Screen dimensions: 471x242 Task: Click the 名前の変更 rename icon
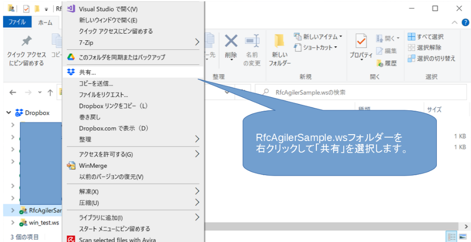pos(252,41)
